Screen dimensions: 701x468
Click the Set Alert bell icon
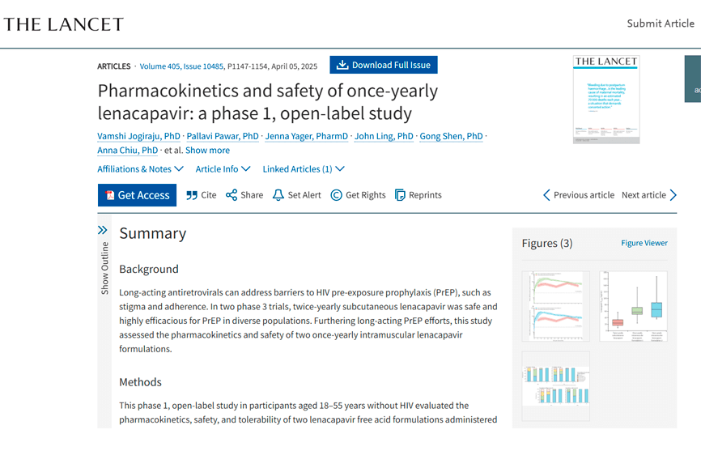point(278,195)
